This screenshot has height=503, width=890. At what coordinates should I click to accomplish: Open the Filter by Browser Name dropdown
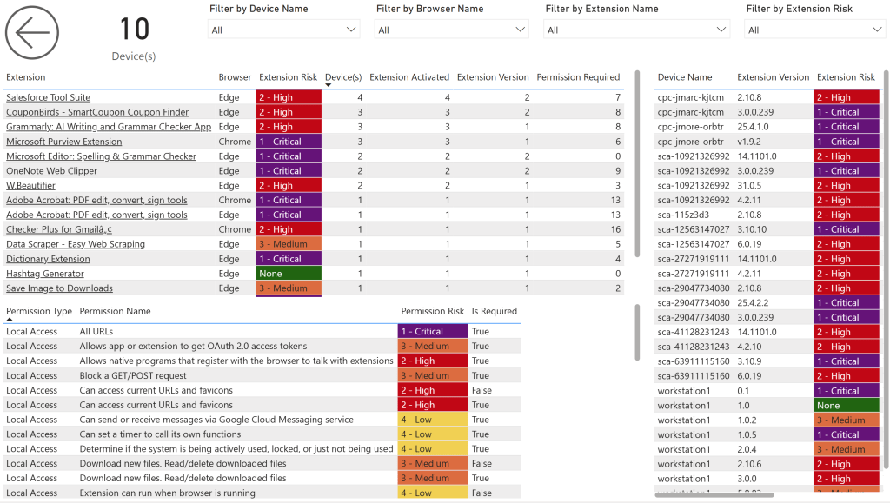[451, 30]
